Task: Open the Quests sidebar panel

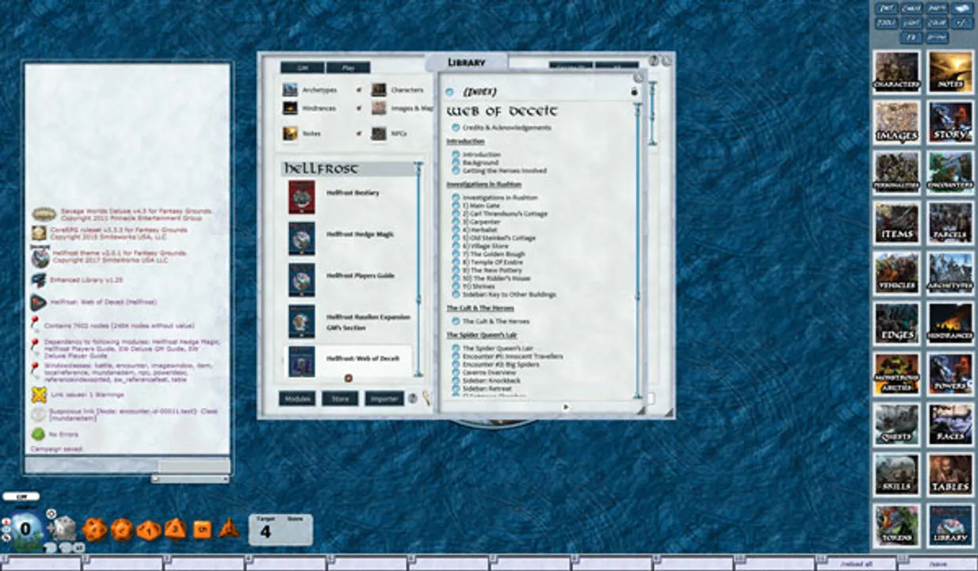Action: coord(897,424)
